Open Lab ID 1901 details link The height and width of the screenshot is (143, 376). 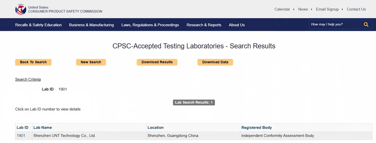point(21,136)
